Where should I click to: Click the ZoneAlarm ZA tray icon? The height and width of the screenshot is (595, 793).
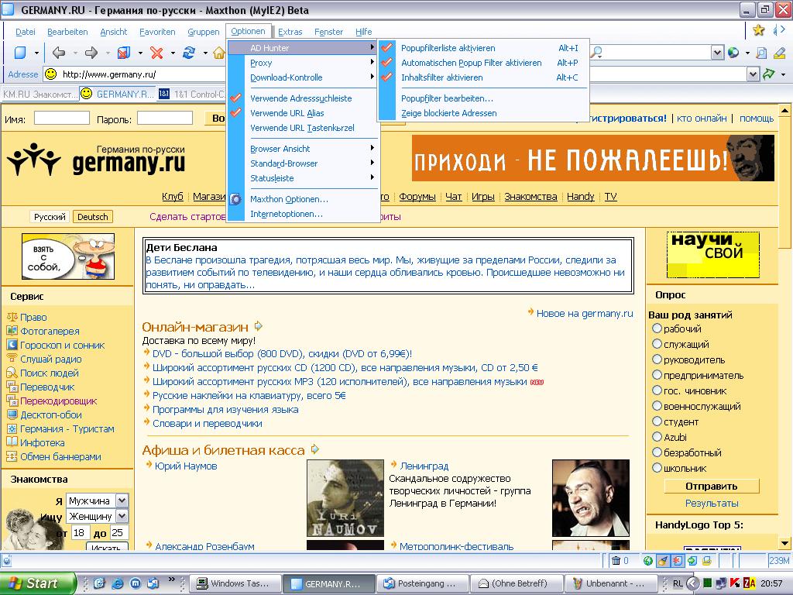tap(750, 583)
